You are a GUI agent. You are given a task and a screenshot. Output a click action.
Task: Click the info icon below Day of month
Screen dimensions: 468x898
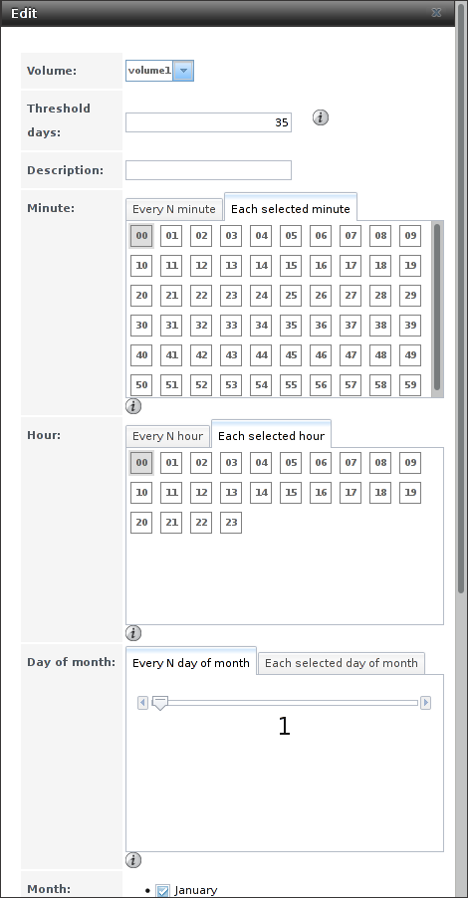132,860
